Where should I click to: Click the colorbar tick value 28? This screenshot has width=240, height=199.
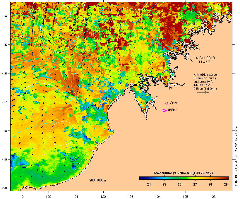click(210, 184)
